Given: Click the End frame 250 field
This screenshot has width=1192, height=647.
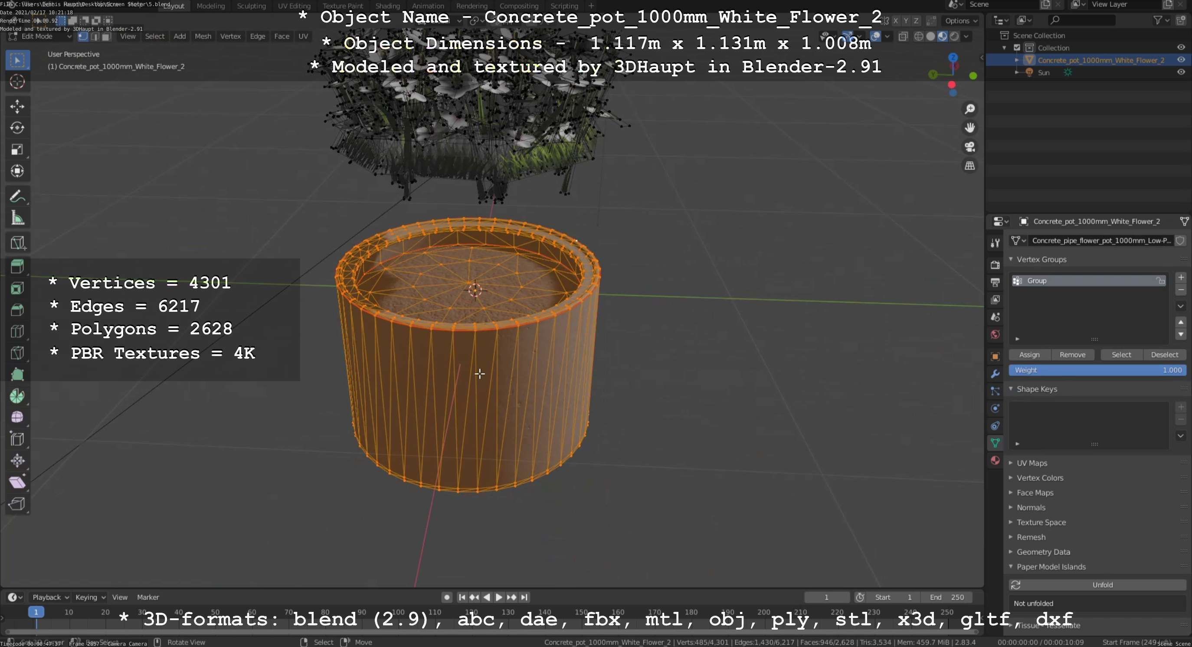Looking at the screenshot, I should coord(946,597).
